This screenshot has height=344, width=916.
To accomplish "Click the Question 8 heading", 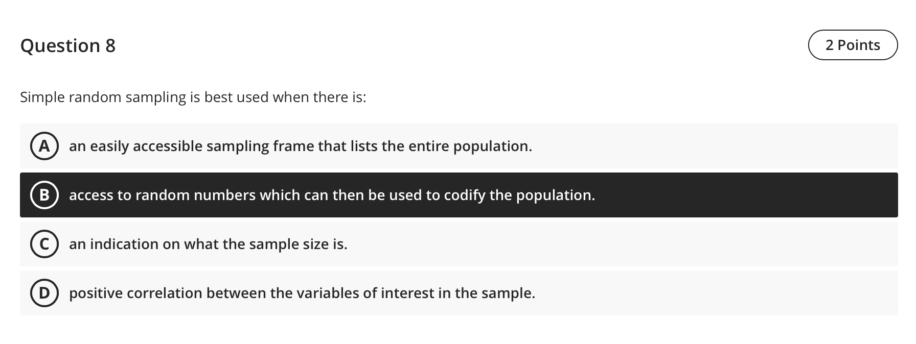I will [68, 45].
